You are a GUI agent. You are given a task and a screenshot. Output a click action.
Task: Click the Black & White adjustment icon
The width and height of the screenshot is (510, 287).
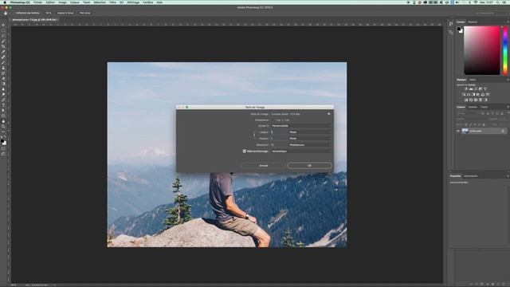(x=473, y=94)
